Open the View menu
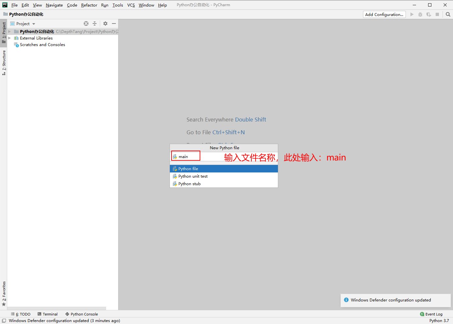This screenshot has width=453, height=324. coord(37,5)
